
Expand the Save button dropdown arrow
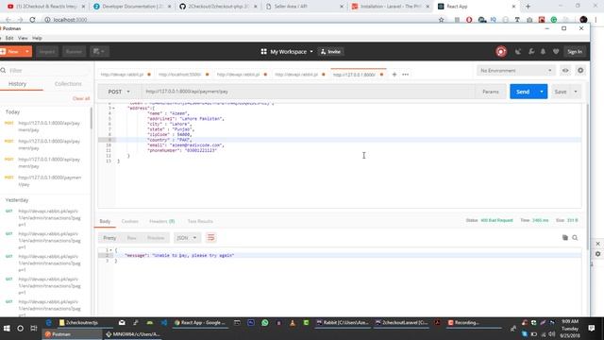576,92
